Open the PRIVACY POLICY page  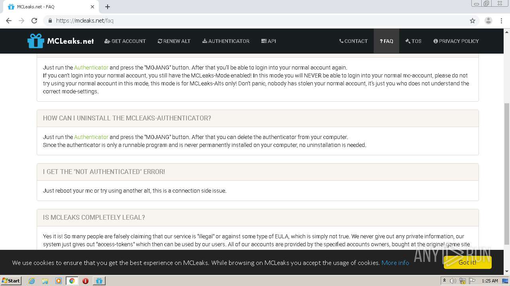tap(456, 41)
